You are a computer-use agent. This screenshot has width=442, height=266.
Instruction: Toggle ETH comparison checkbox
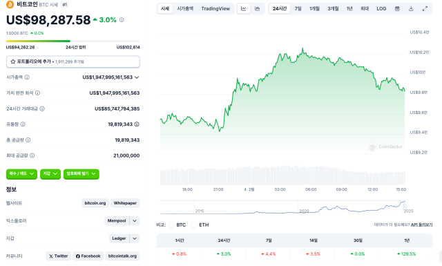point(193,225)
